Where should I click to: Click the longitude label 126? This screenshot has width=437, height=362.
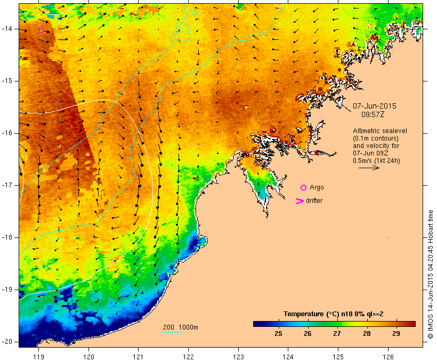click(x=388, y=357)
